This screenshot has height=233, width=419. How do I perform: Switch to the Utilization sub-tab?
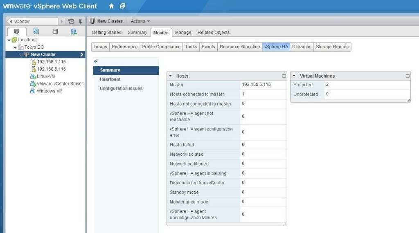(302, 47)
